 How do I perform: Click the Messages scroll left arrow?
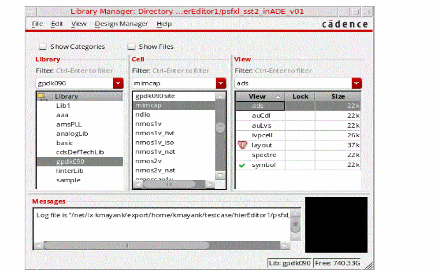[38, 246]
